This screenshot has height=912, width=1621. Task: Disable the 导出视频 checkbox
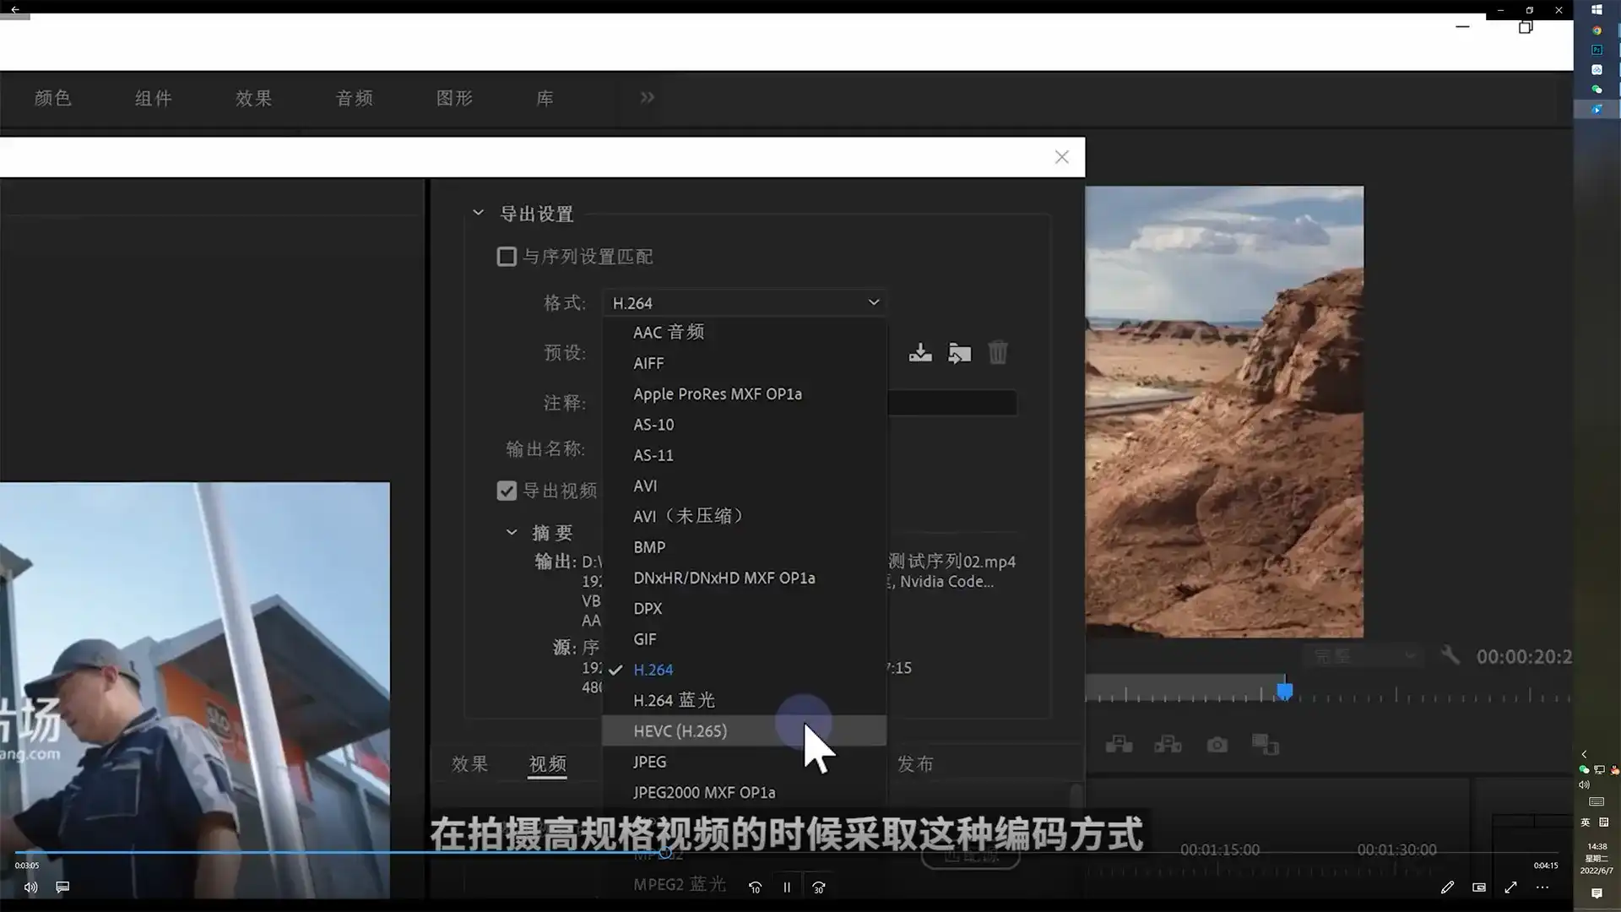tap(506, 491)
